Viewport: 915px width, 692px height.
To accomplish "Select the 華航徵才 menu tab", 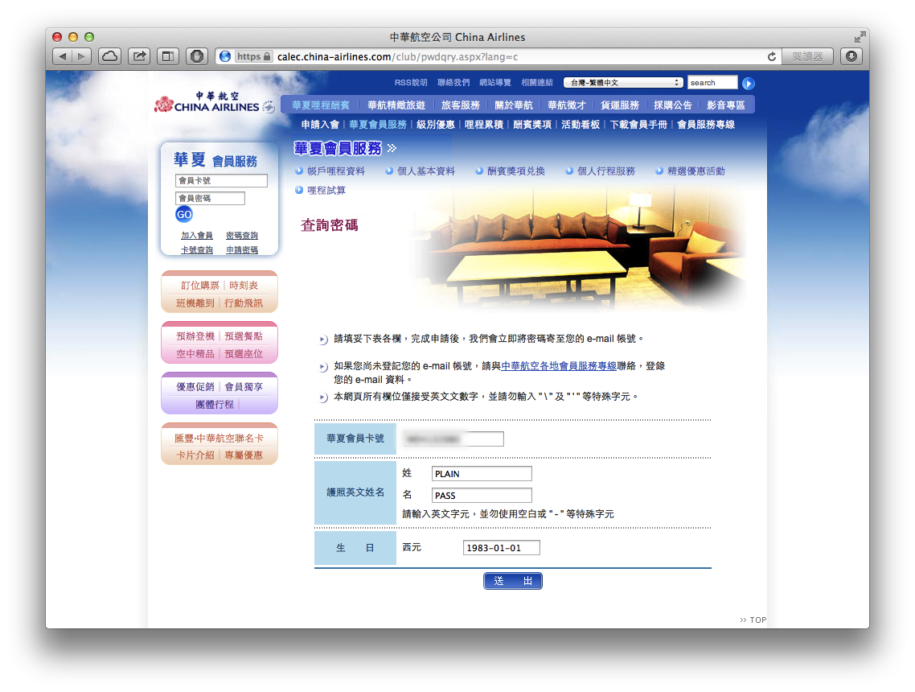I will 567,105.
